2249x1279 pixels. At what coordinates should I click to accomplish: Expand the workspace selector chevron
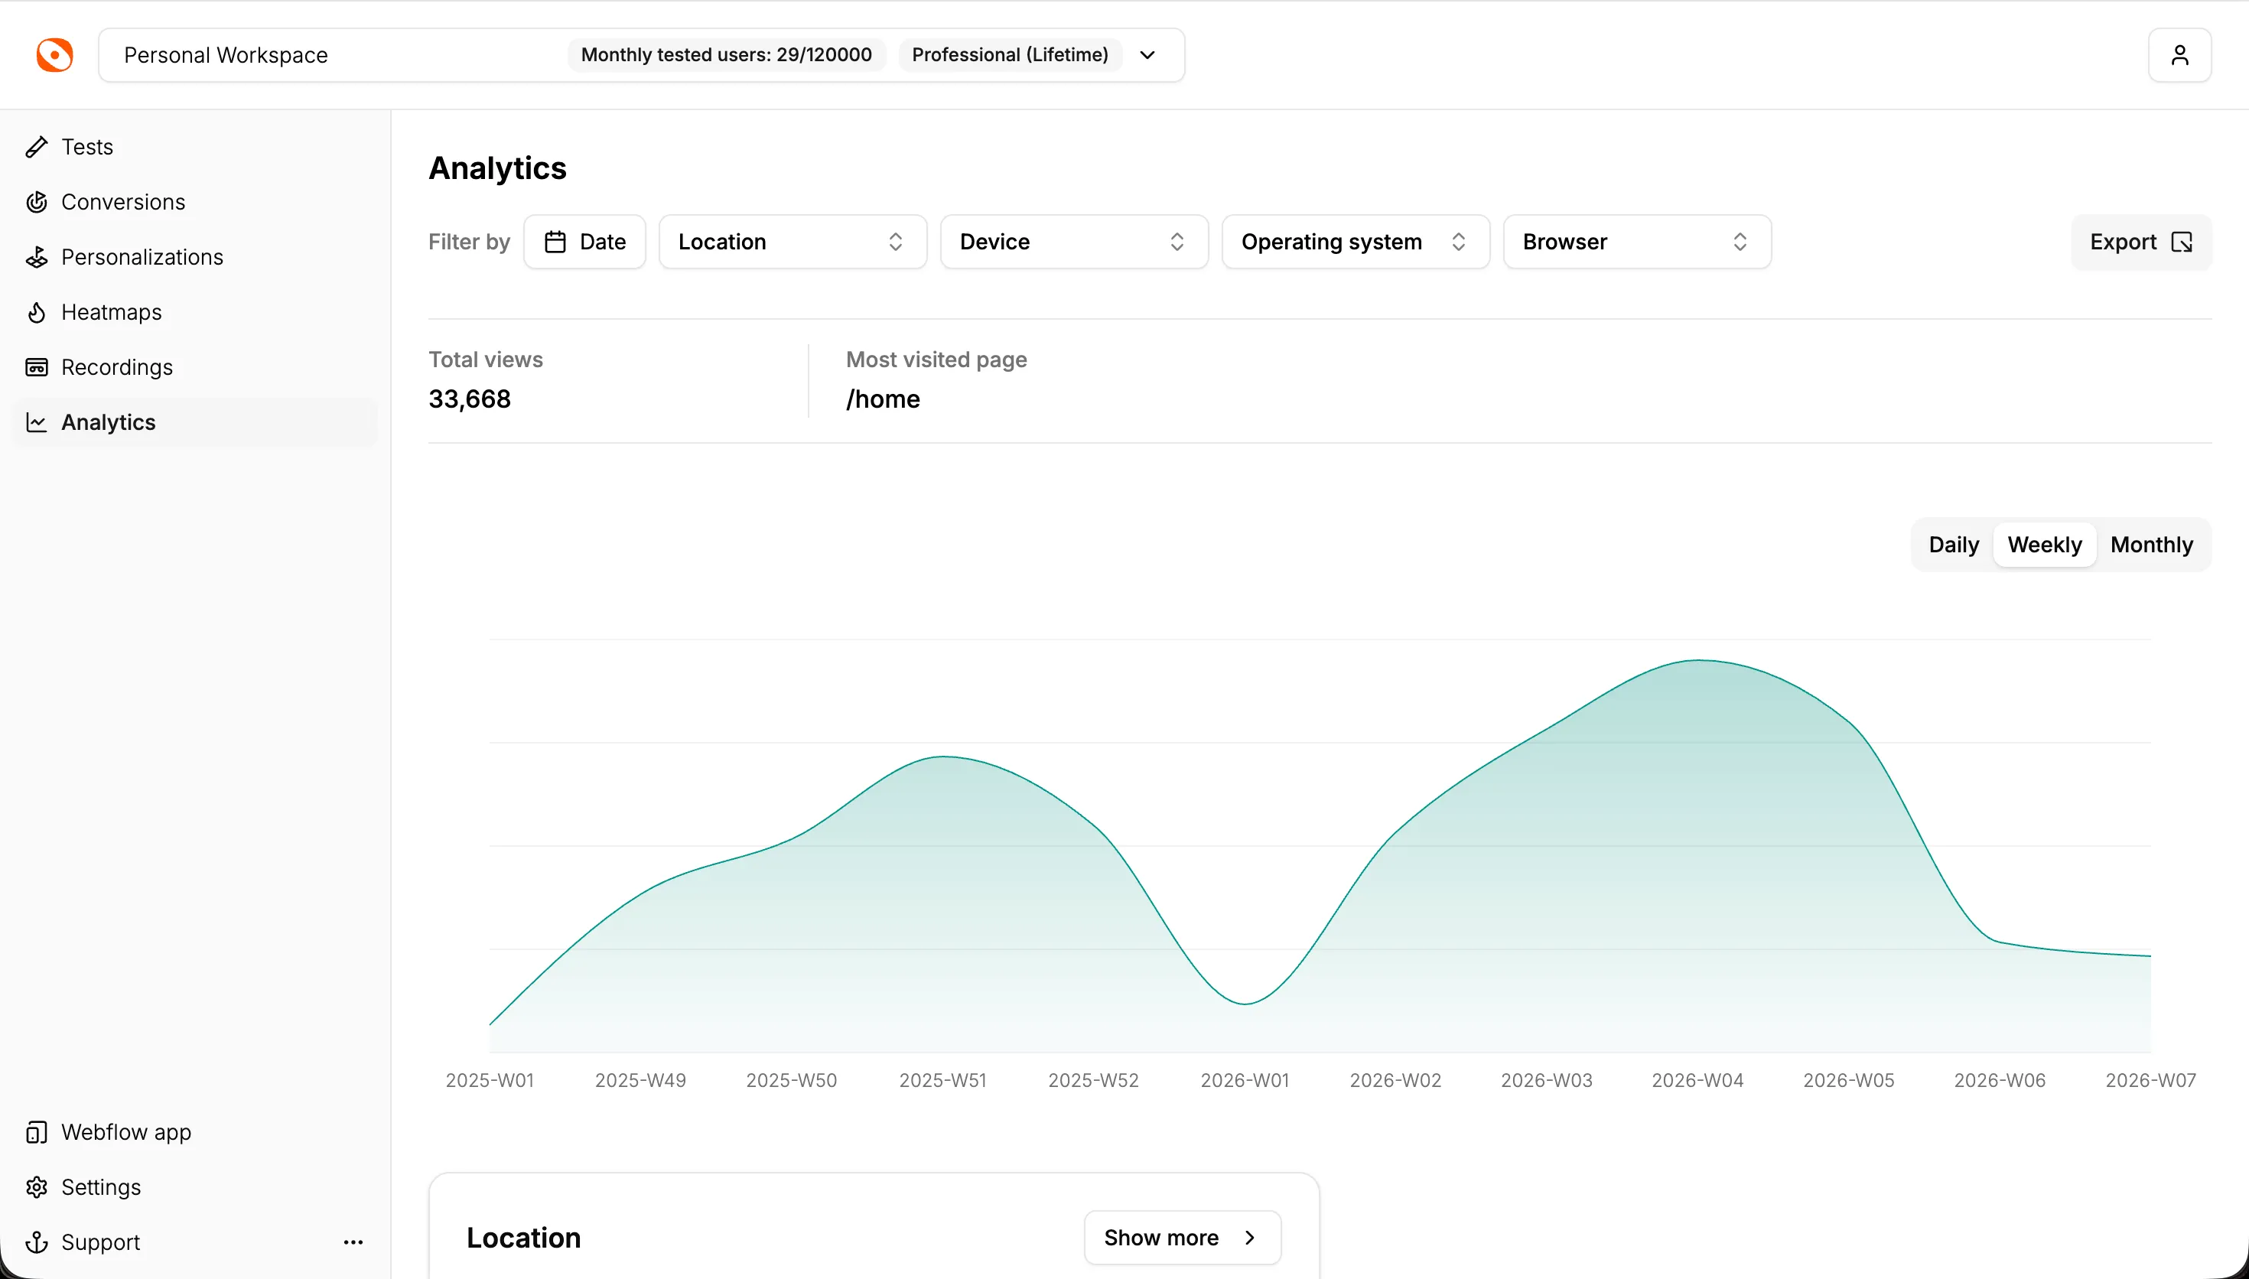tap(1147, 55)
